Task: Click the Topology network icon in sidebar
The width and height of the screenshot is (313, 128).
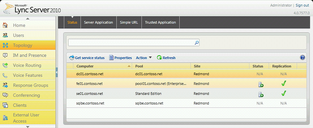Action: coord(5,45)
